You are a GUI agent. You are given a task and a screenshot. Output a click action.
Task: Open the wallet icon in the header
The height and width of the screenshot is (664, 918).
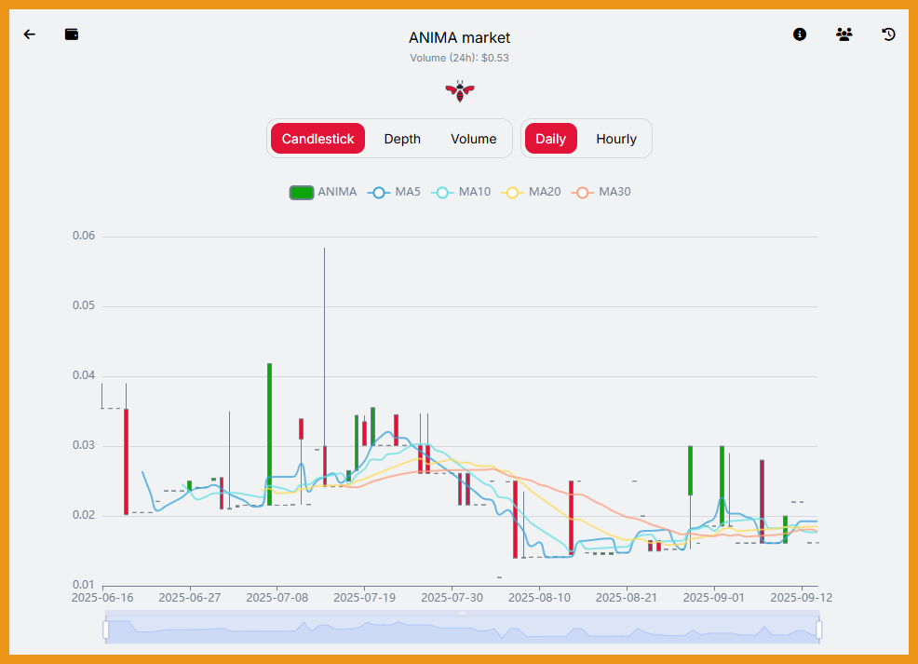[x=72, y=34]
